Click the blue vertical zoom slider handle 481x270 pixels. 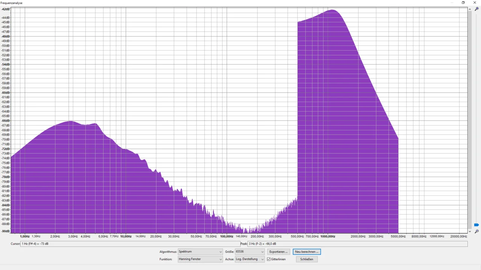coord(476,225)
